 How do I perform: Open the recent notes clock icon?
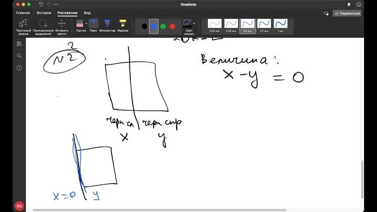[19, 68]
